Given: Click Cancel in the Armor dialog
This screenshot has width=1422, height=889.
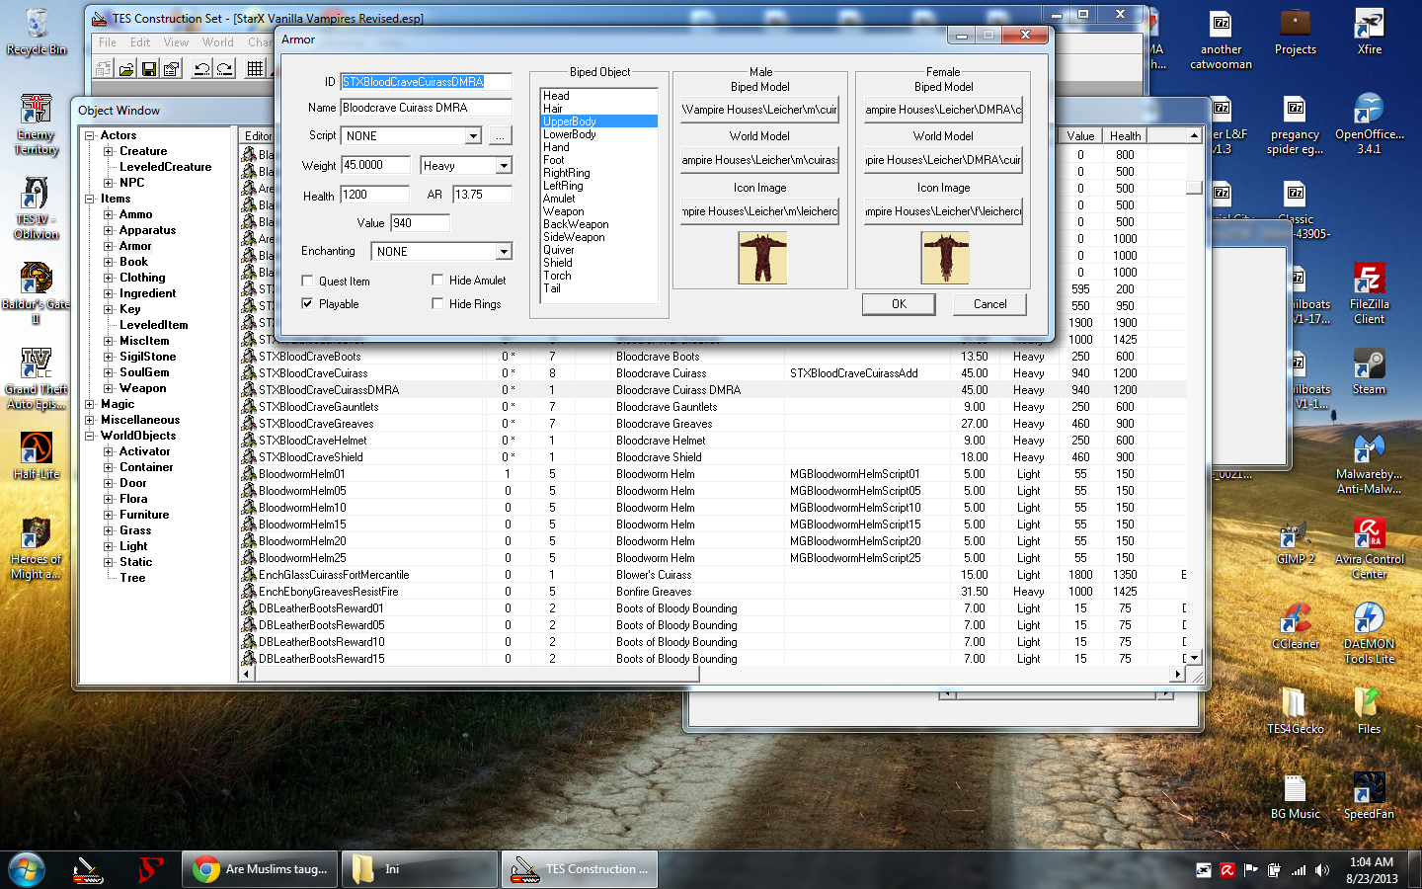Looking at the screenshot, I should click(989, 304).
